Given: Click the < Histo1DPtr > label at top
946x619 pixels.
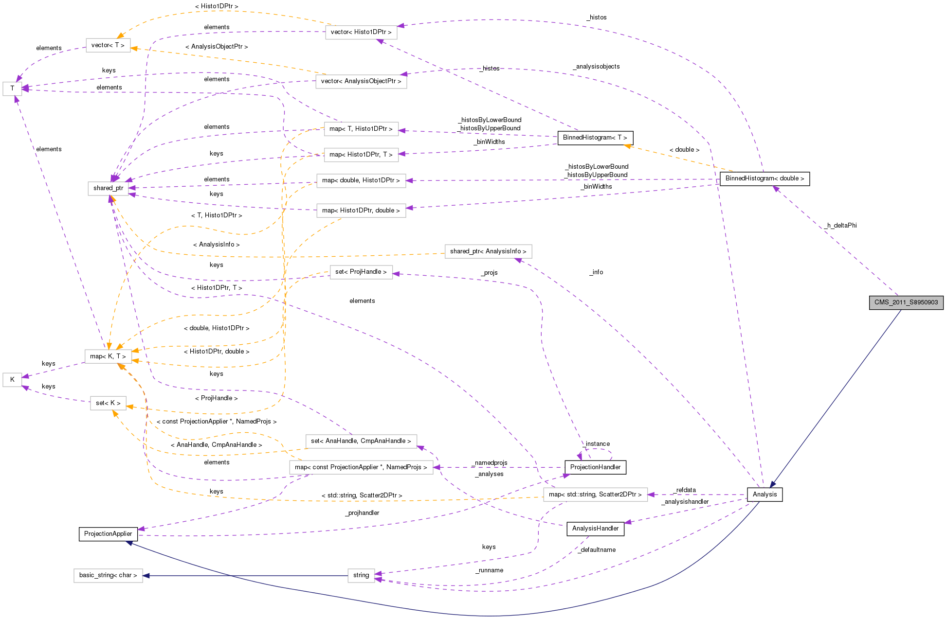Looking at the screenshot, I should tap(217, 6).
